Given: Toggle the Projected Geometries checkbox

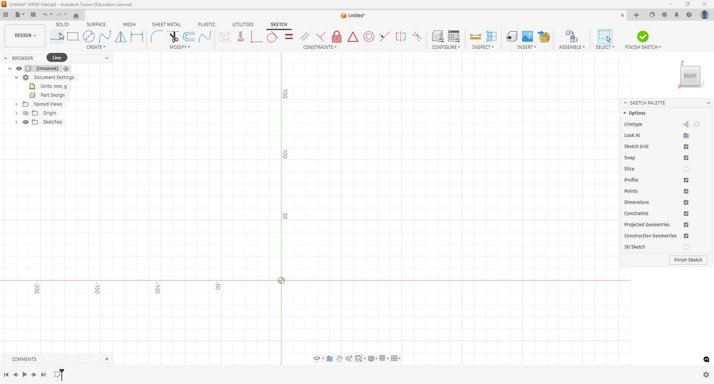Looking at the screenshot, I should [686, 224].
